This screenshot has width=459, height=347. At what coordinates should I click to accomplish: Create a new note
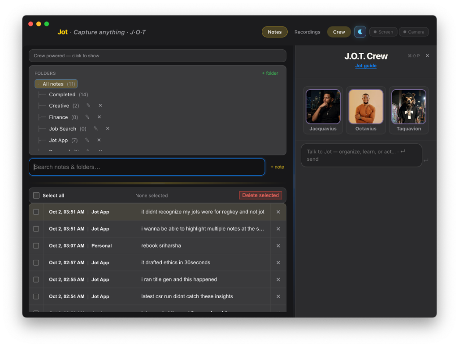(277, 167)
